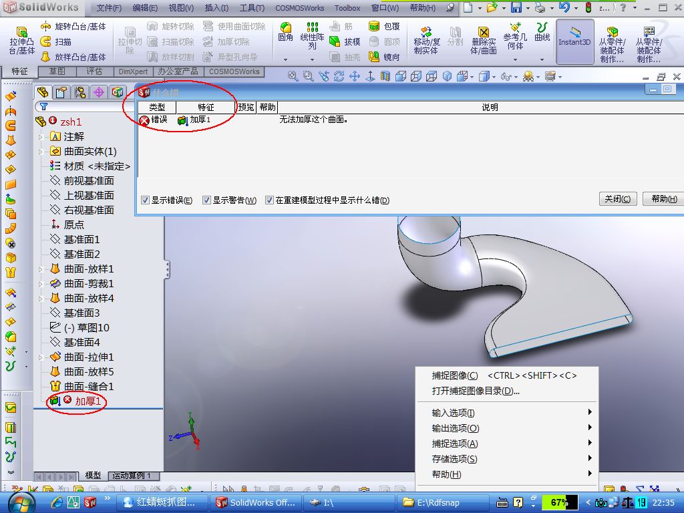Screen dimensions: 684x513
Task: Click the Fillet (圆角) tool
Action: click(x=285, y=32)
